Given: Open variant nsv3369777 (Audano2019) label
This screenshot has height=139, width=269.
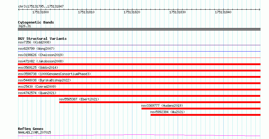Looking at the screenshot, I should (x=162, y=106).
